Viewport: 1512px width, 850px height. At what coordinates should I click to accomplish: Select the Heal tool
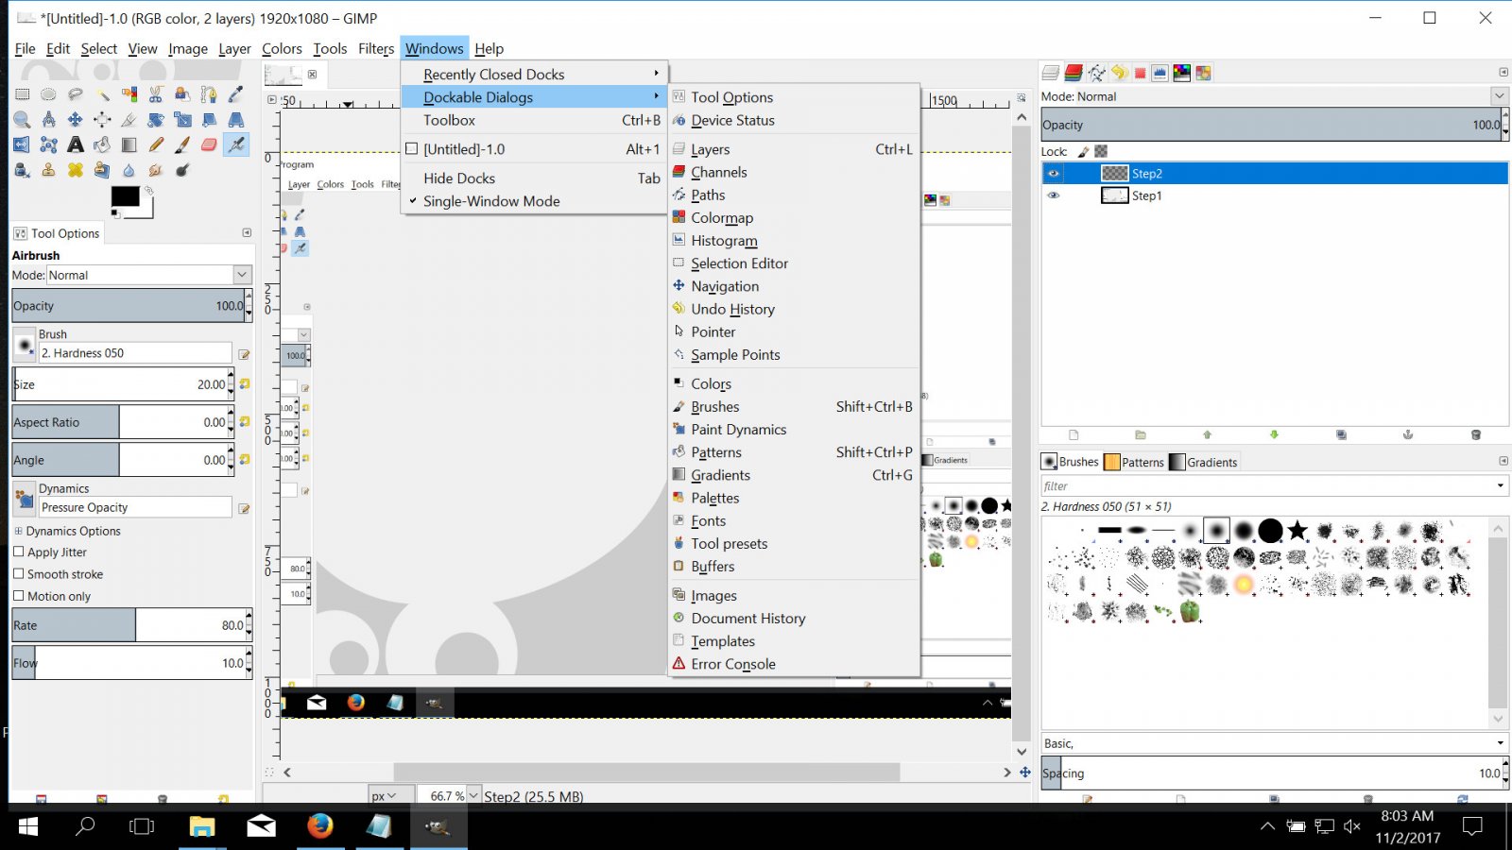[x=76, y=170]
